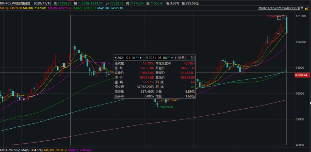311x152 pixels.
Task: Toggle the yellow chart lock icon
Action: point(307,8)
